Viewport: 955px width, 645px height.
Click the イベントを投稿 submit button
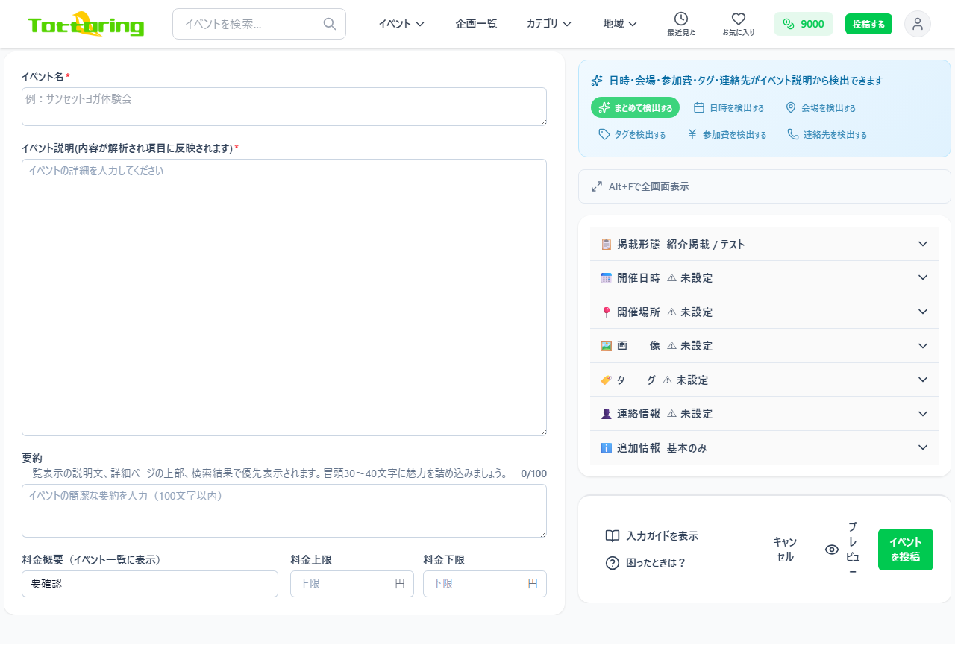coord(905,550)
